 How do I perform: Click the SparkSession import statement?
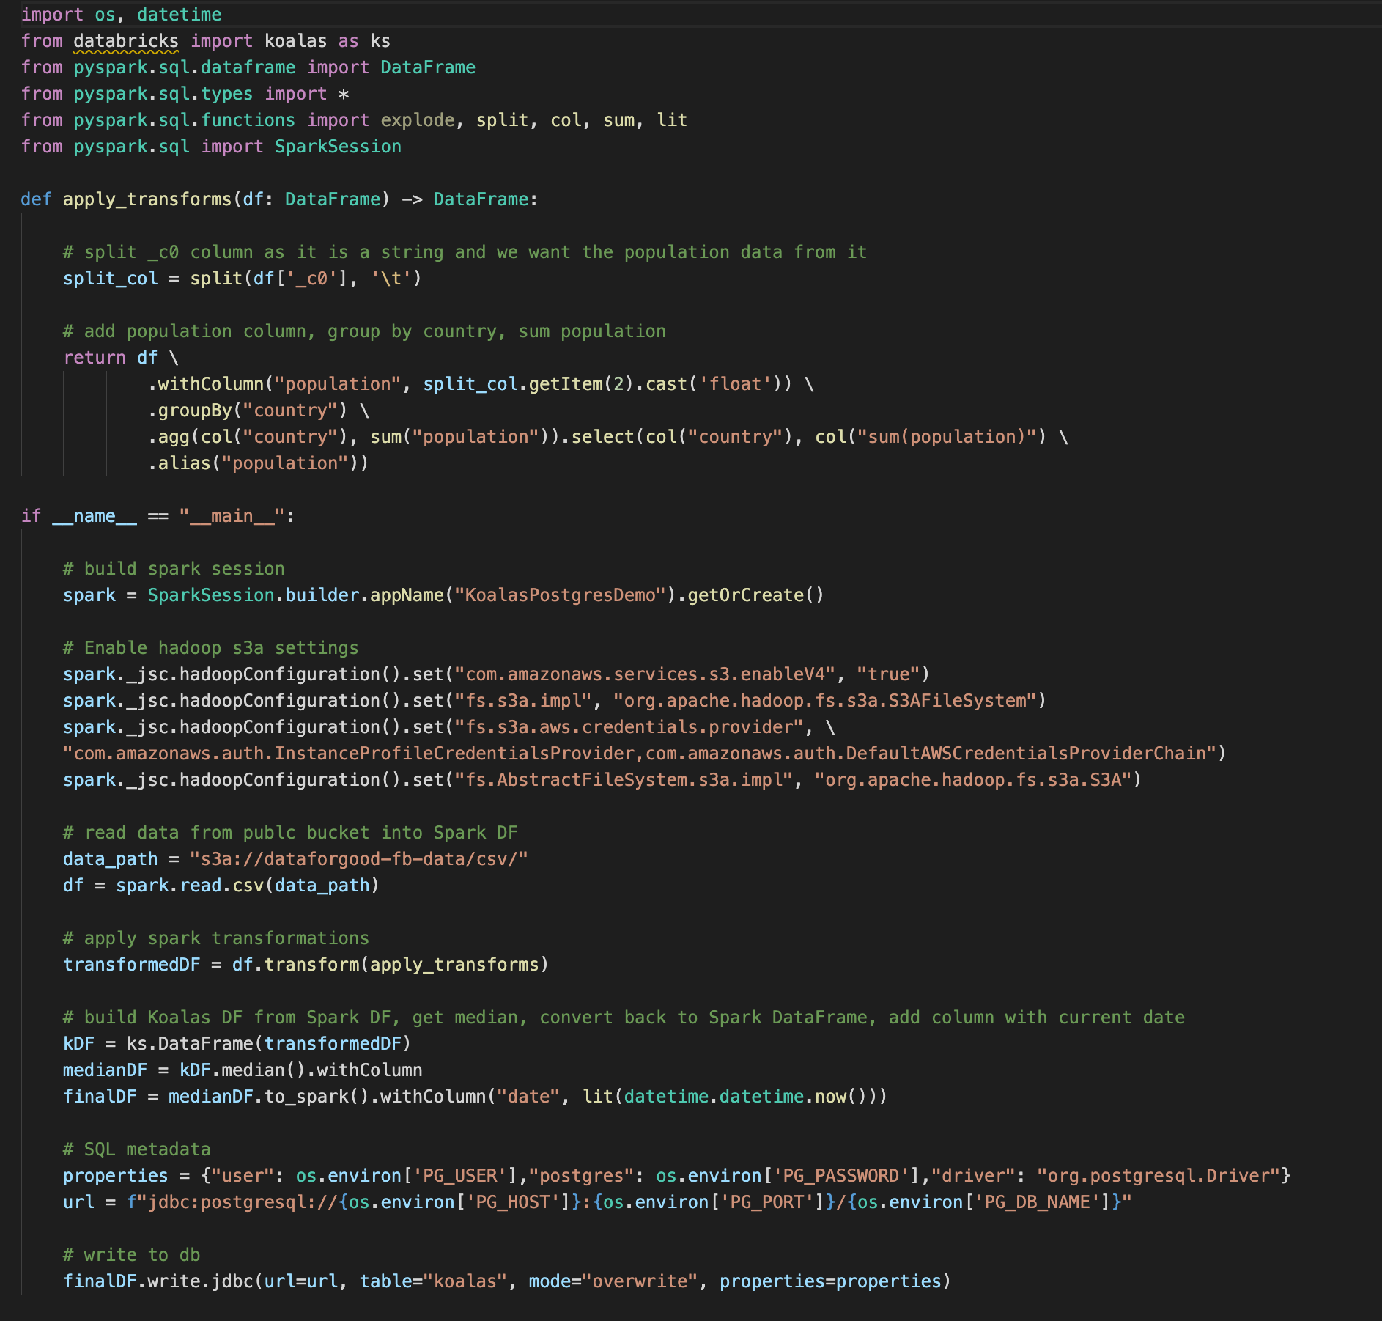(213, 146)
